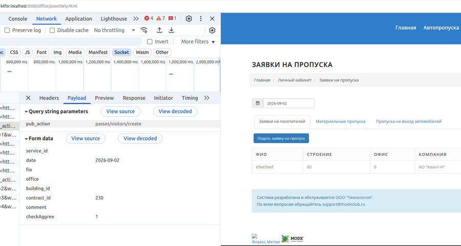This screenshot has width=461, height=246.
Task: Click the import HAR upload icon
Action: [x=159, y=30]
